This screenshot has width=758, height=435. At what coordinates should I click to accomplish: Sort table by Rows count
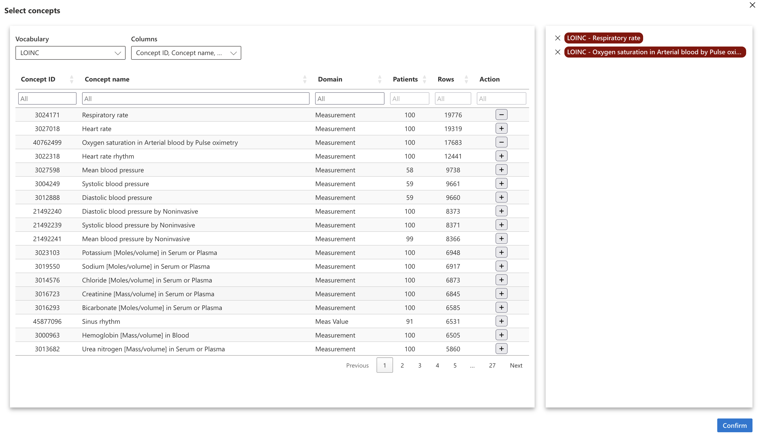click(466, 79)
